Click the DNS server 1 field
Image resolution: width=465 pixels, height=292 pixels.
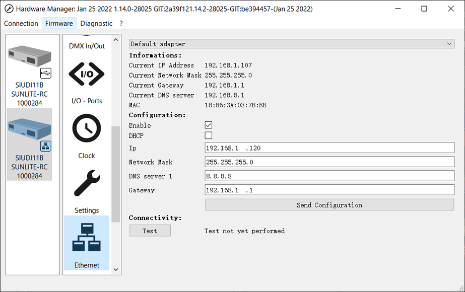(329, 176)
